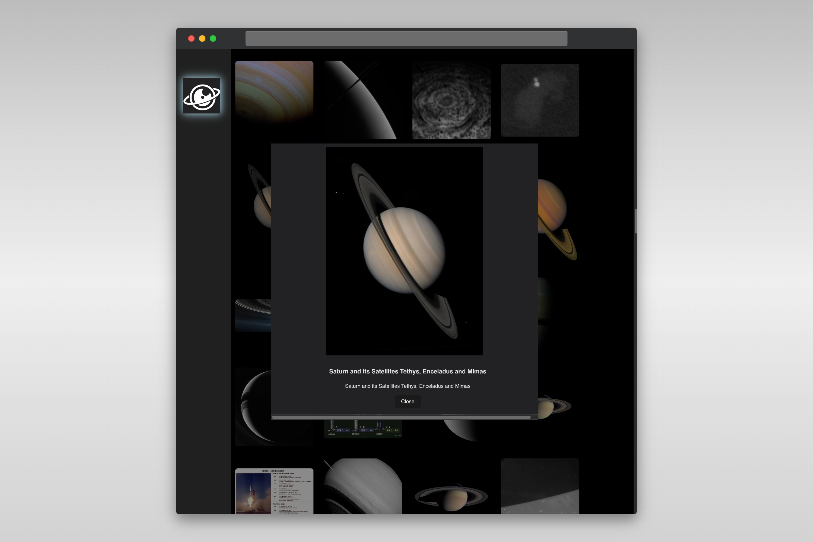Click the browser address bar
The image size is (813, 542).
tap(406, 38)
